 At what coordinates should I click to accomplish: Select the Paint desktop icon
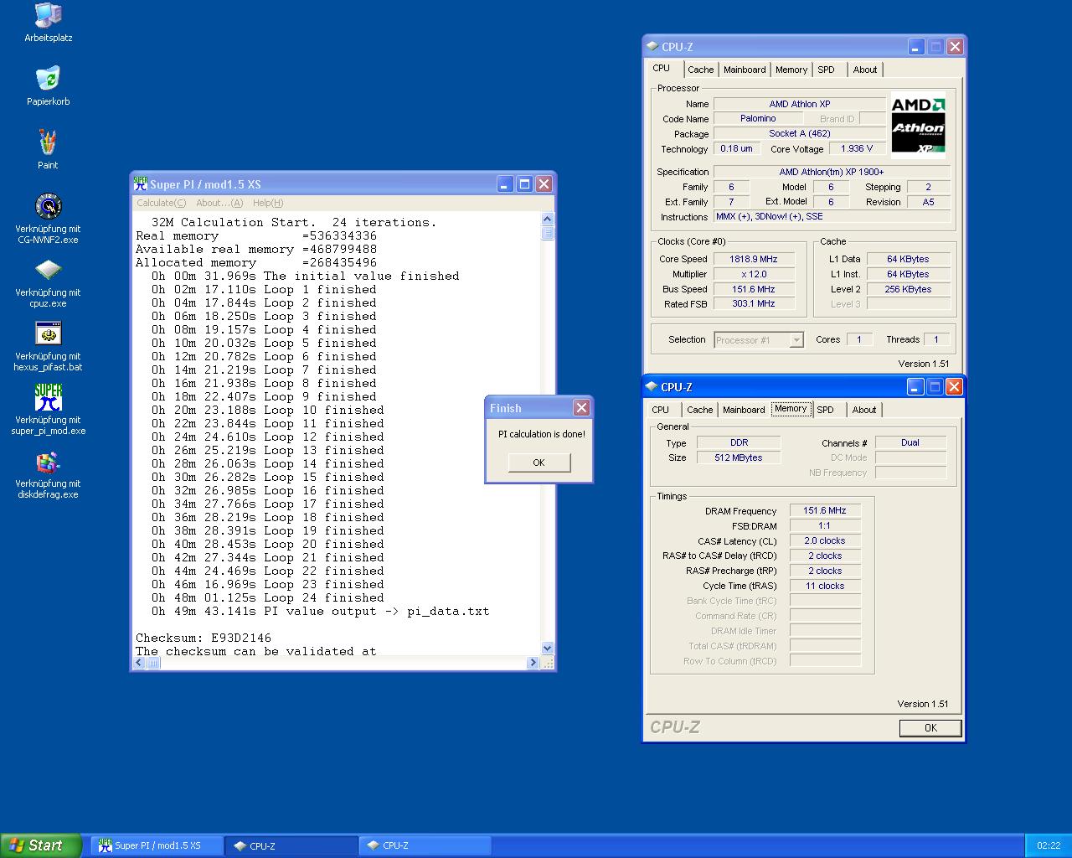tap(48, 150)
